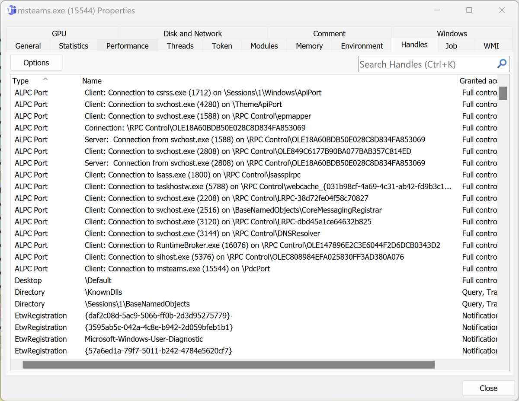This screenshot has width=519, height=401.
Task: Open the Disk and Network tab
Action: click(192, 33)
